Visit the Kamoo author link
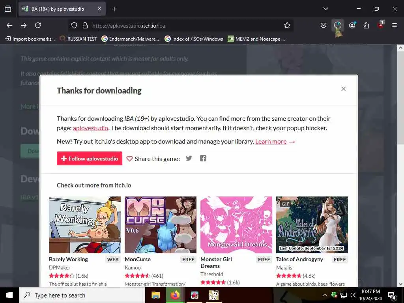Image resolution: width=404 pixels, height=303 pixels. click(x=133, y=267)
